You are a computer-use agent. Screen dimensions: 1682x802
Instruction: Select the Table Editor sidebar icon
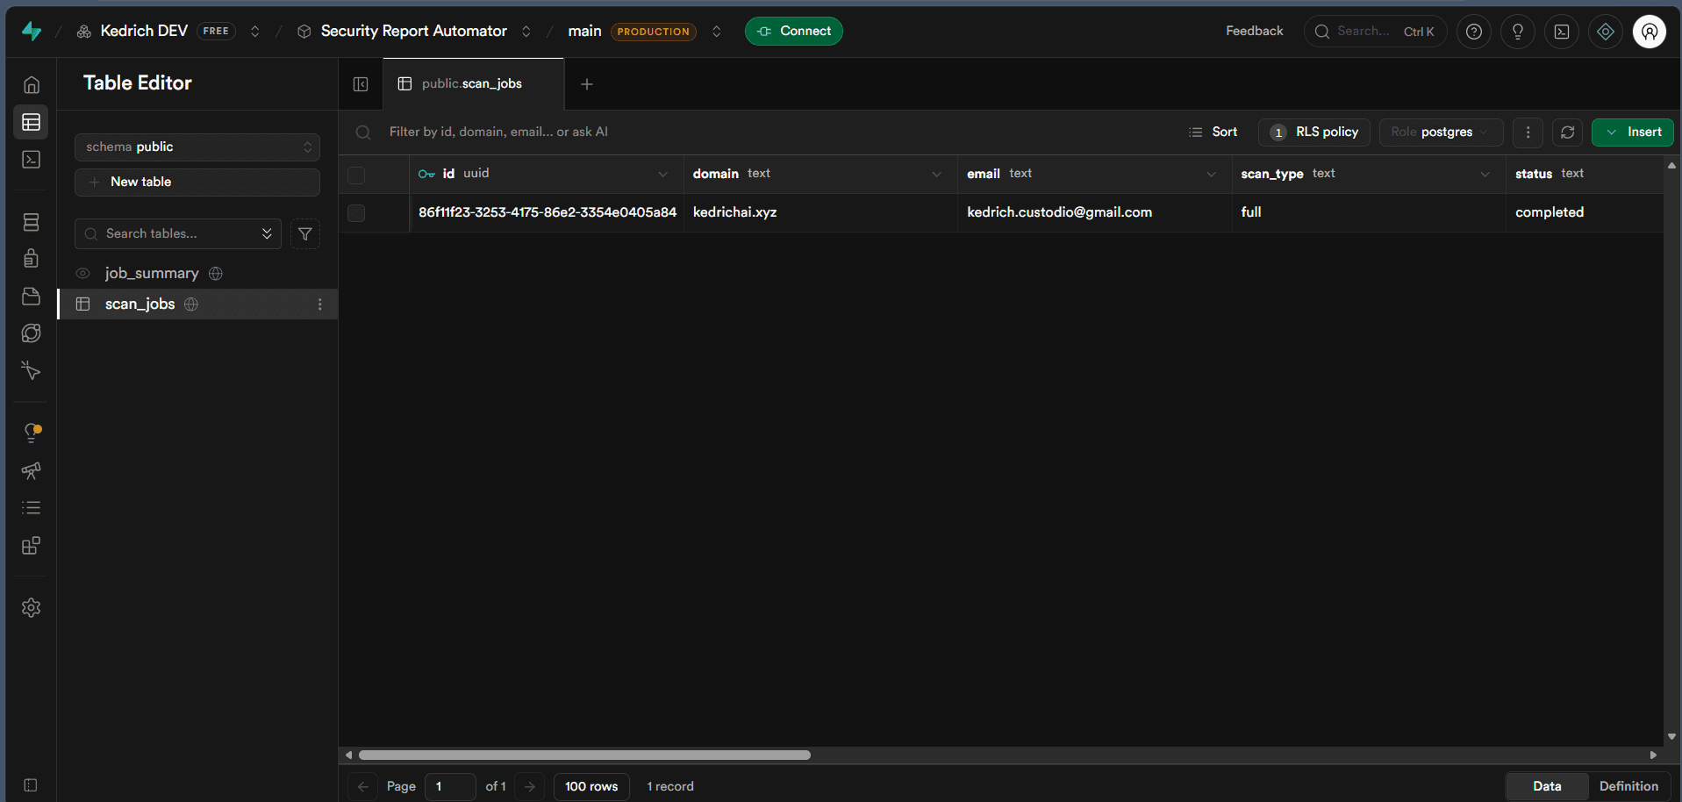(32, 122)
